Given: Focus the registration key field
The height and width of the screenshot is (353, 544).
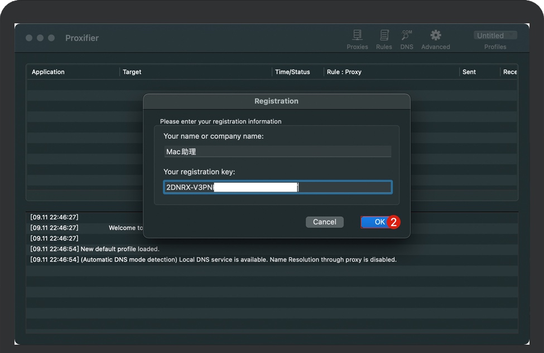Looking at the screenshot, I should click(277, 187).
